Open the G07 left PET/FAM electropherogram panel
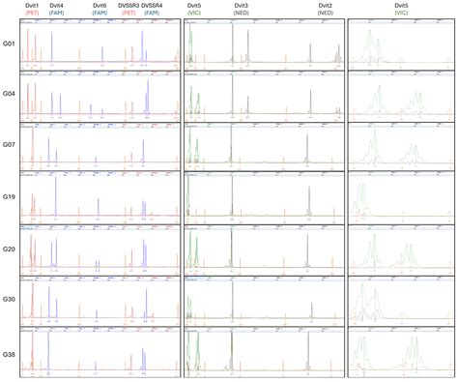The image size is (458, 382). (100, 147)
